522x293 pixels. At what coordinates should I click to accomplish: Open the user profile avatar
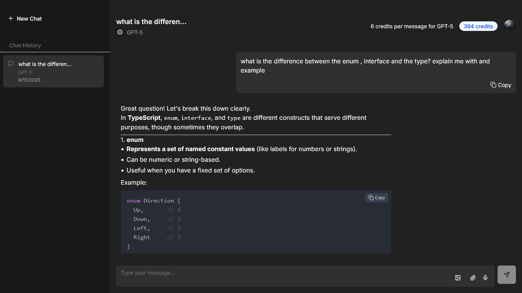[509, 26]
